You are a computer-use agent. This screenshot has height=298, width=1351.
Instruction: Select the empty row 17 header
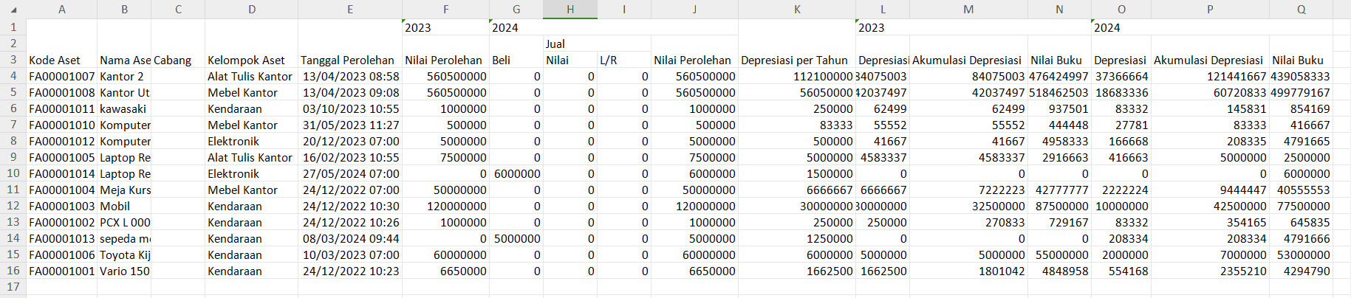[13, 287]
